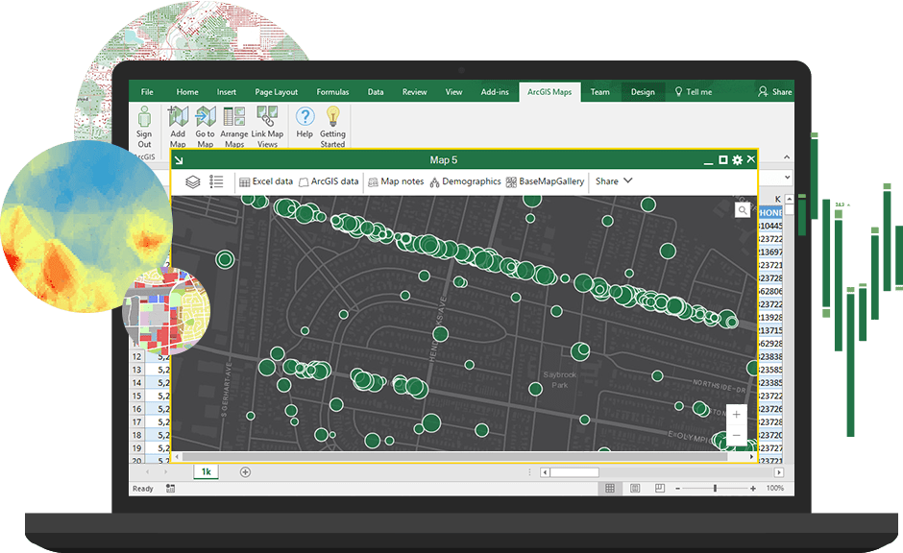Click the Tell me search box
The width and height of the screenshot is (903, 553).
pos(694,92)
